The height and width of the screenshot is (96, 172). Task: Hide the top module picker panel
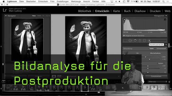(86, 7)
